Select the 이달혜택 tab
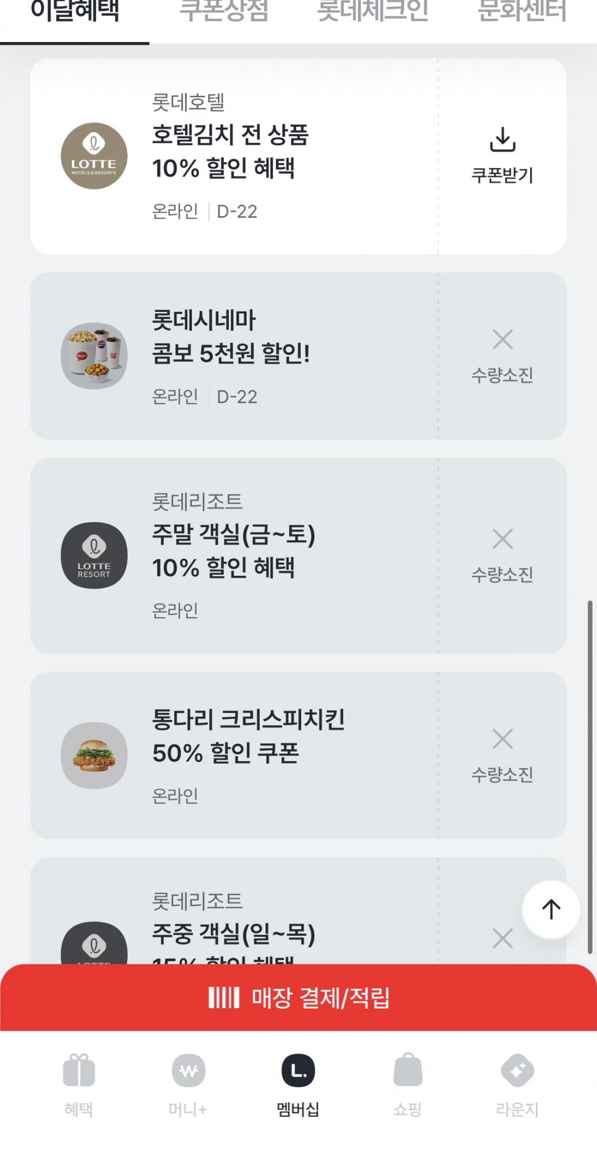The image size is (597, 1152). click(75, 12)
